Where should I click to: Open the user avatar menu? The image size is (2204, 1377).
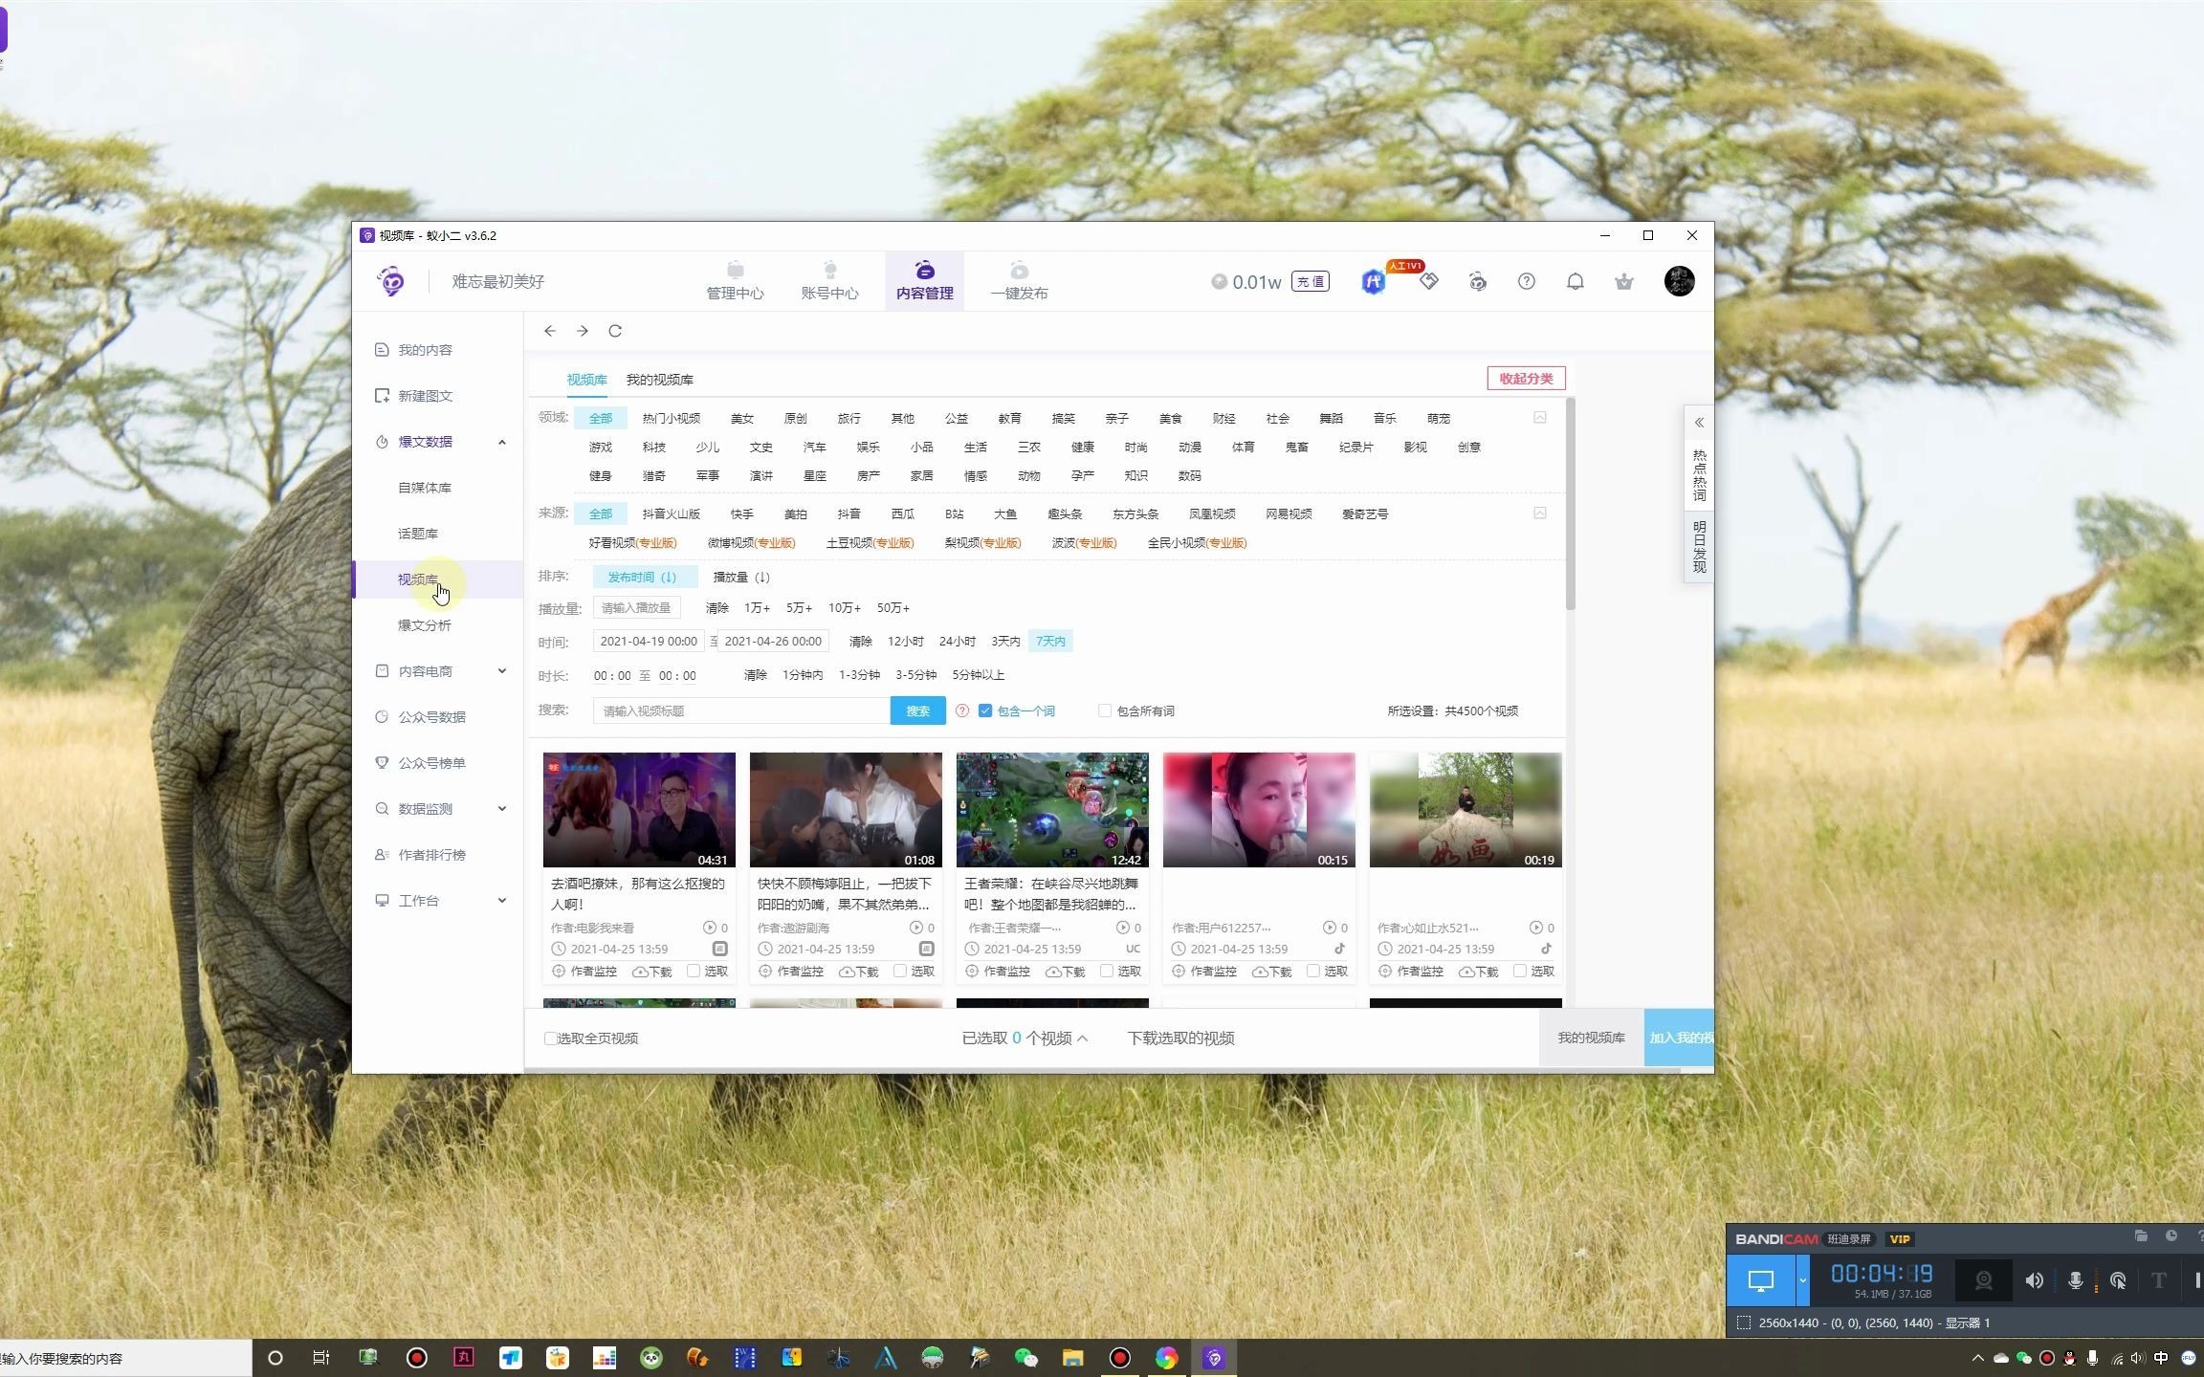pos(1679,281)
